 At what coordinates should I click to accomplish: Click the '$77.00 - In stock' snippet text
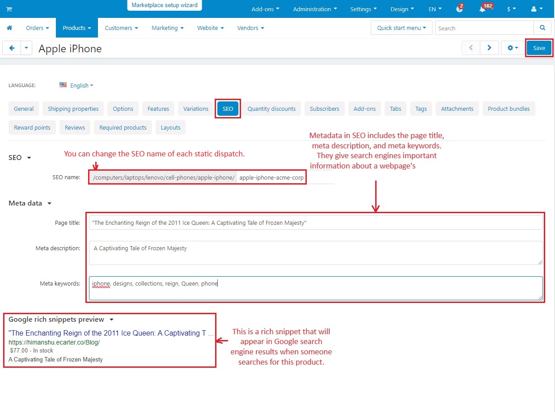pos(31,351)
